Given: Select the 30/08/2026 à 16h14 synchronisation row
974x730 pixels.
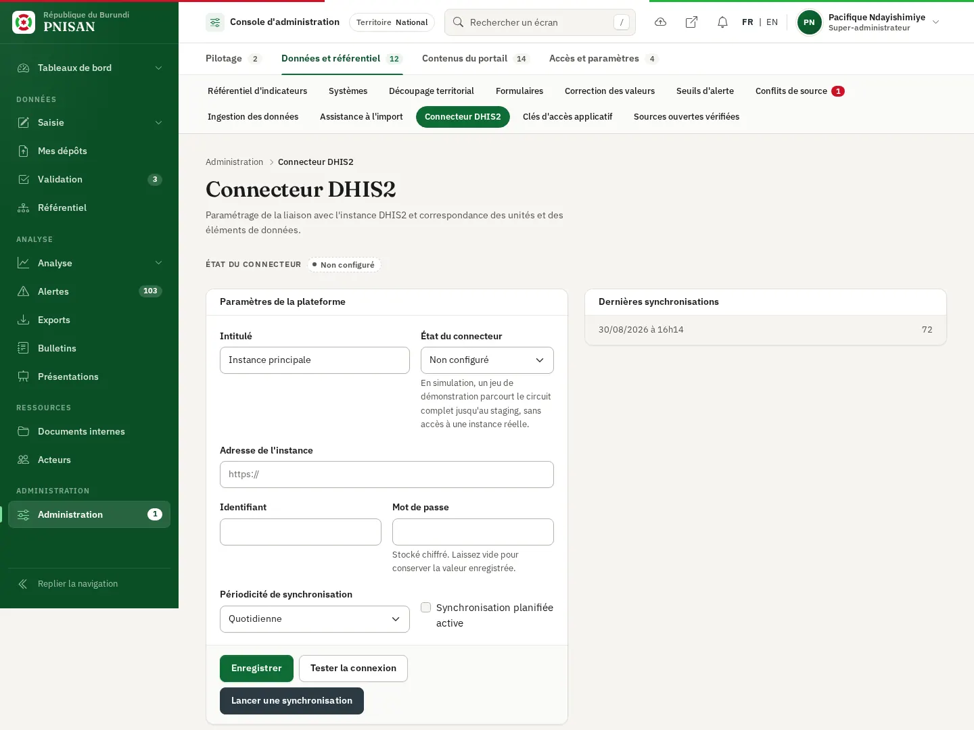Looking at the screenshot, I should [766, 330].
